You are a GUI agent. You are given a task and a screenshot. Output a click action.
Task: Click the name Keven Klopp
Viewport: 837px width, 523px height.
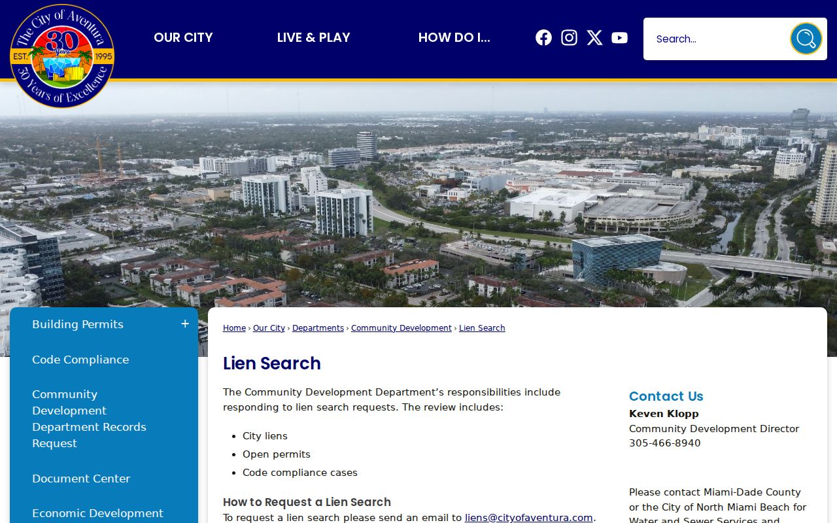pos(664,414)
